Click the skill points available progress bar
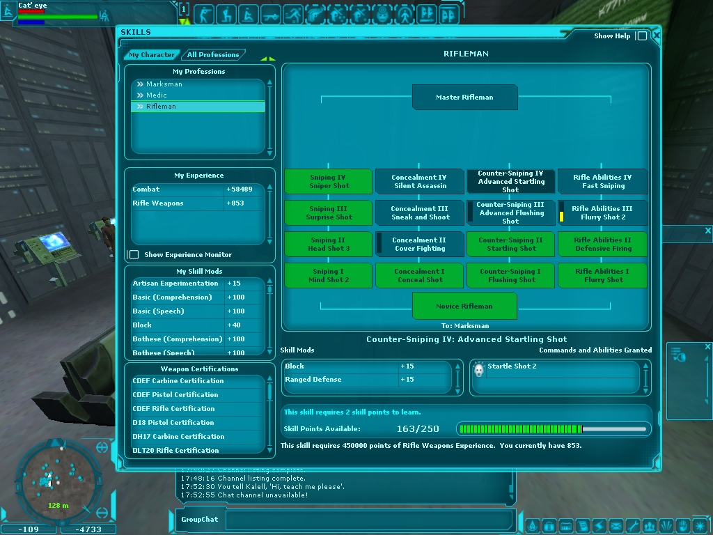The height and width of the screenshot is (535, 713). 553,429
